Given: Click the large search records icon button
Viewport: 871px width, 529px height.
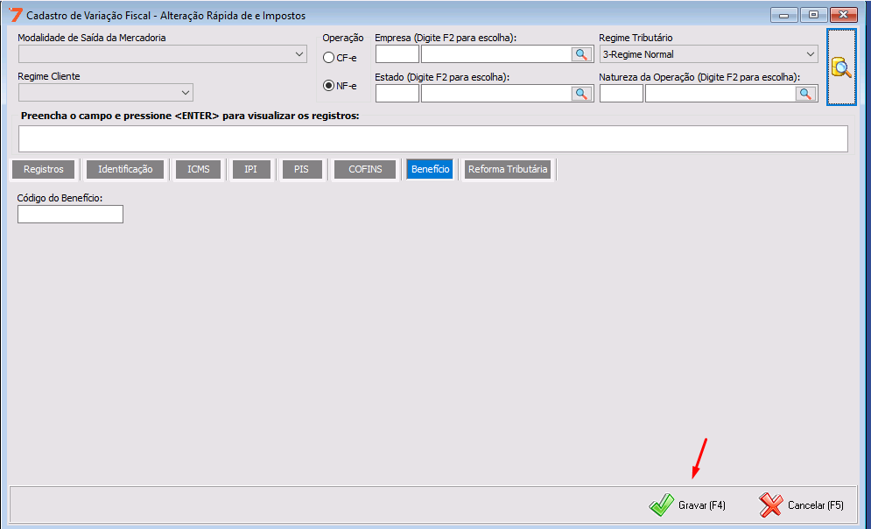Looking at the screenshot, I should 841,67.
